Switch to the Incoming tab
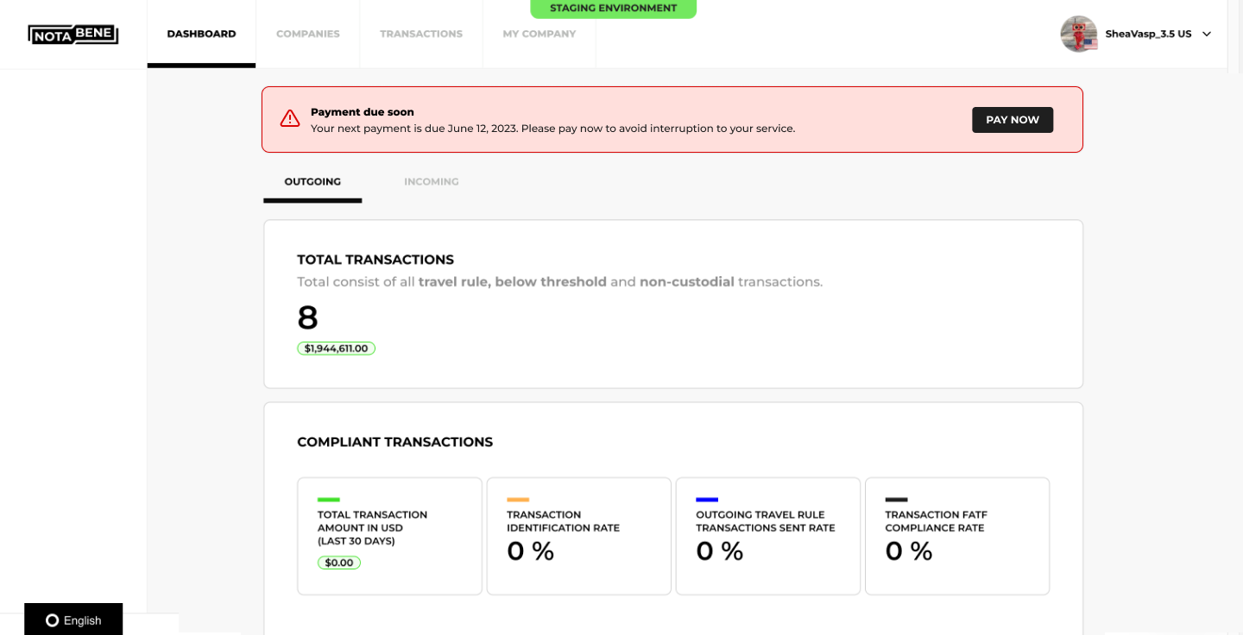The height and width of the screenshot is (635, 1243). click(x=432, y=182)
